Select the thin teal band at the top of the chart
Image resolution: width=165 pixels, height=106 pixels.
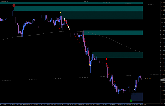coord(71,3)
